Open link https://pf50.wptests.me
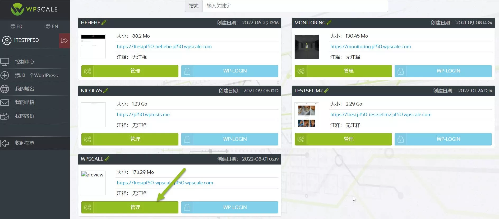Screen dimensions: 499x219 pos(143,115)
